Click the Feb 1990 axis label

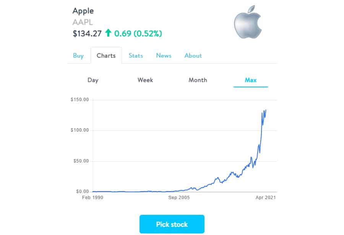[92, 198]
